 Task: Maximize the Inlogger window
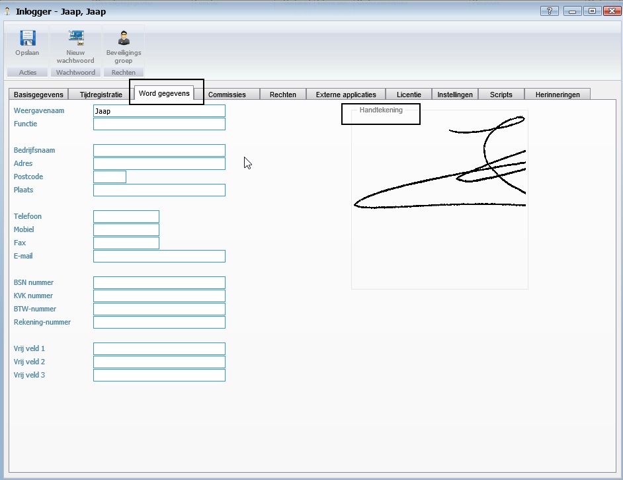click(x=592, y=11)
